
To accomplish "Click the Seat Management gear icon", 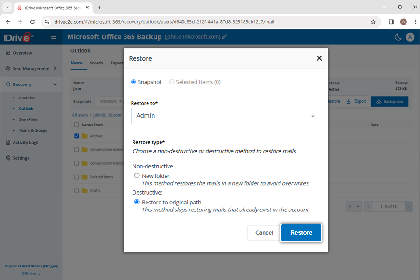I will [8, 68].
